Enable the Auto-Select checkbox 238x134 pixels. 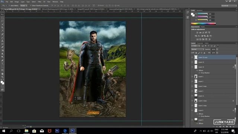point(9,6)
